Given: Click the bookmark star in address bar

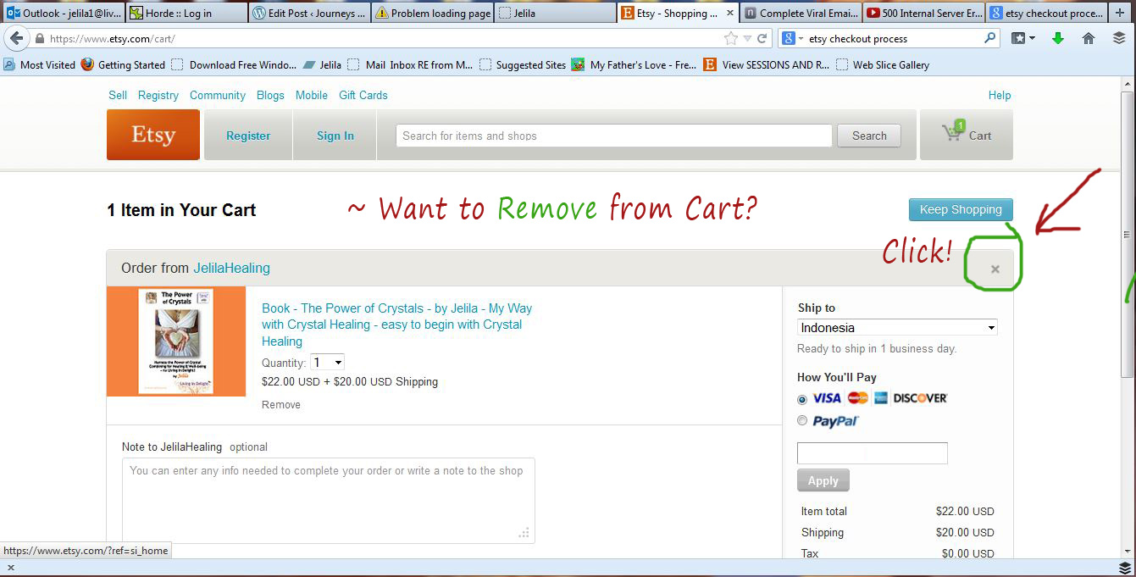Looking at the screenshot, I should pyautogui.click(x=731, y=39).
